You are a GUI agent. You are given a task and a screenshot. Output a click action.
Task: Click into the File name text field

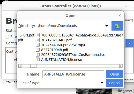[x=73, y=74]
